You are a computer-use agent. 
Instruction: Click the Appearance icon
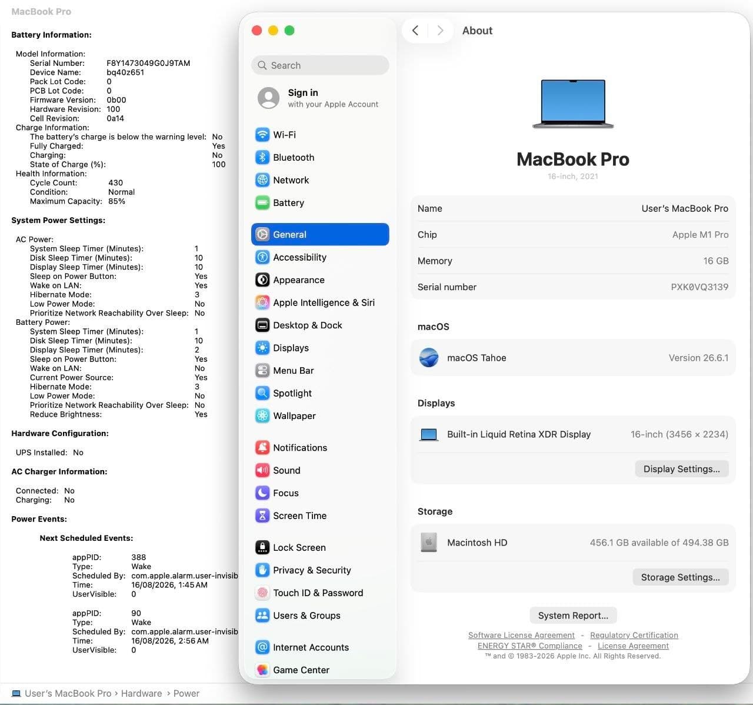[x=262, y=280]
